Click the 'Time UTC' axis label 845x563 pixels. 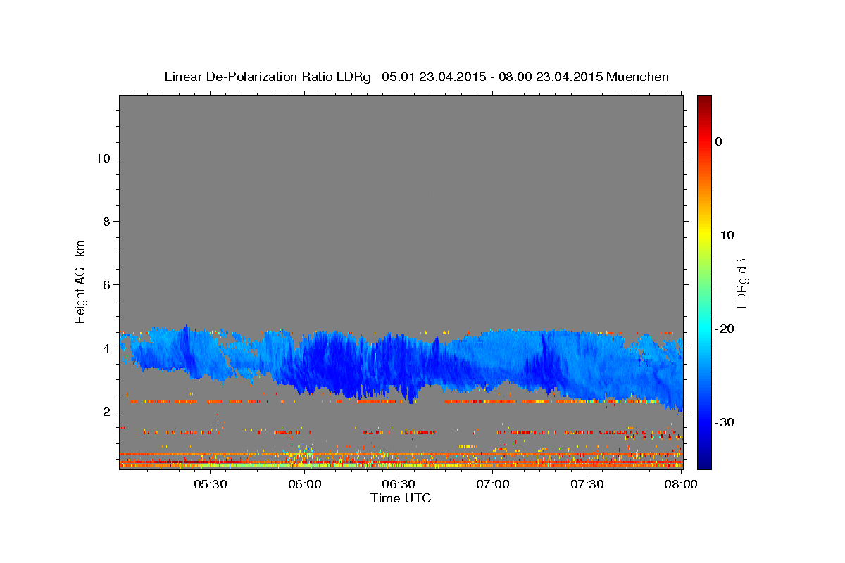tap(401, 498)
